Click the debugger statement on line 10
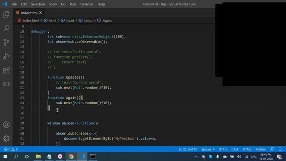This screenshot has height=161, width=286. 40,31
